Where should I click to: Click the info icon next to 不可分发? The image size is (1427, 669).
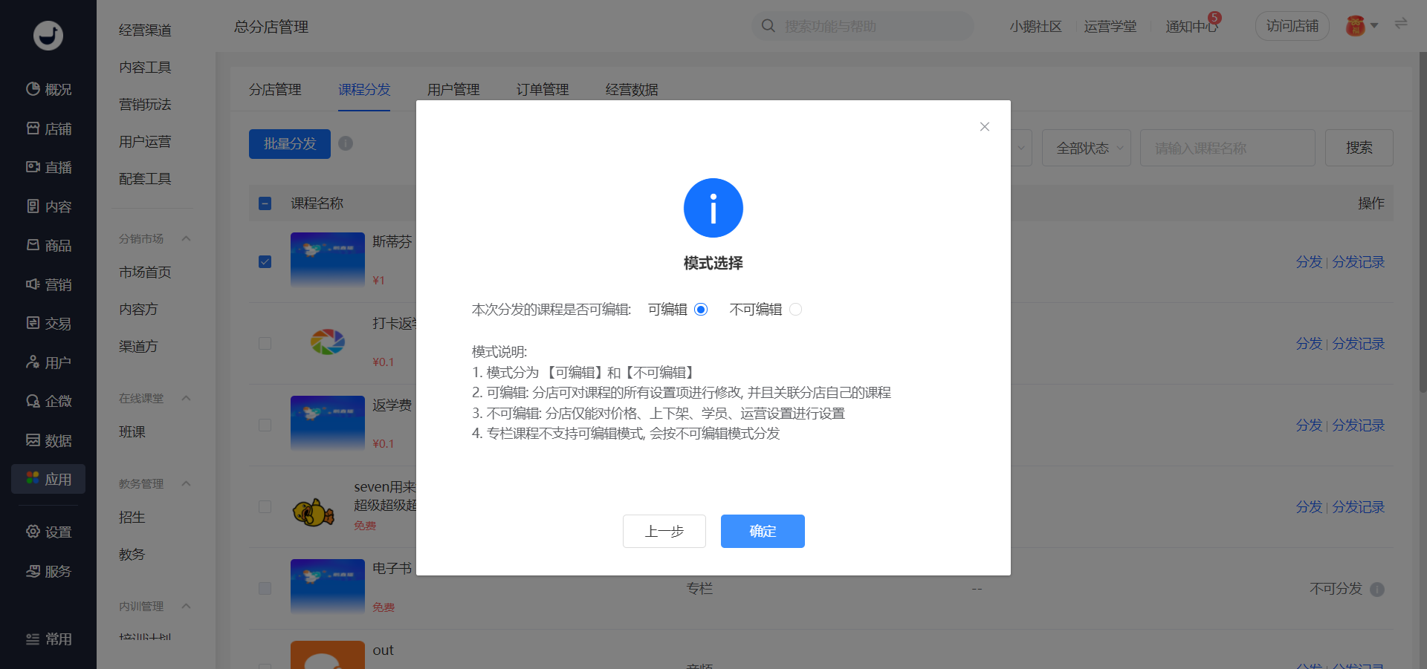(x=1377, y=590)
